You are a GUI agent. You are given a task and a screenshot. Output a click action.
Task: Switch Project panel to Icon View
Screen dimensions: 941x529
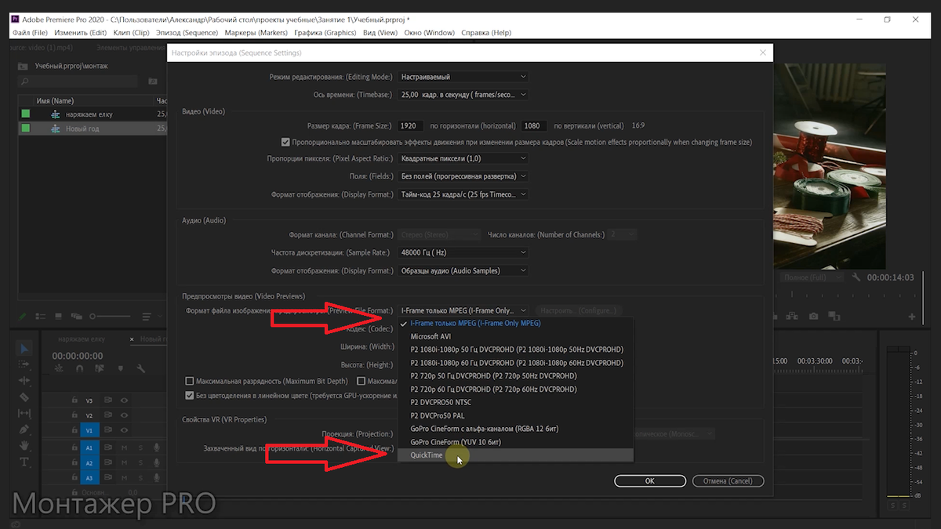click(59, 317)
